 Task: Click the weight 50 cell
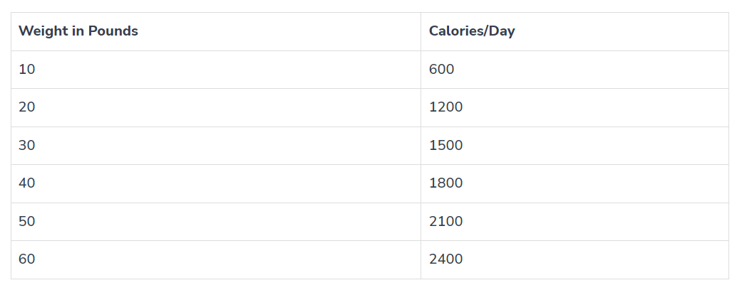pyautogui.click(x=27, y=222)
